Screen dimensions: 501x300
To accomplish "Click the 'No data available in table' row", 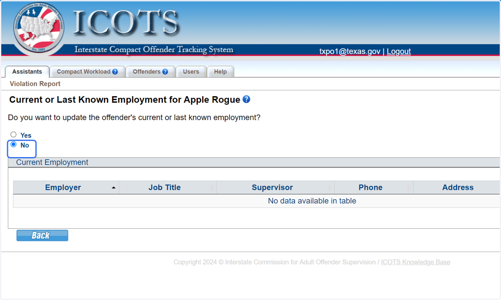I will 256,201.
